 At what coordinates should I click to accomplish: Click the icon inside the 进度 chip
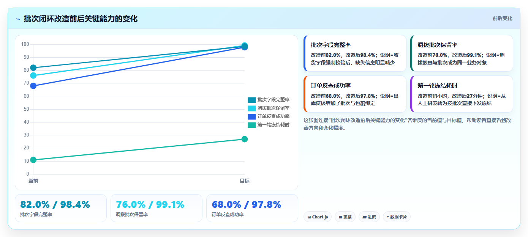pos(364,217)
